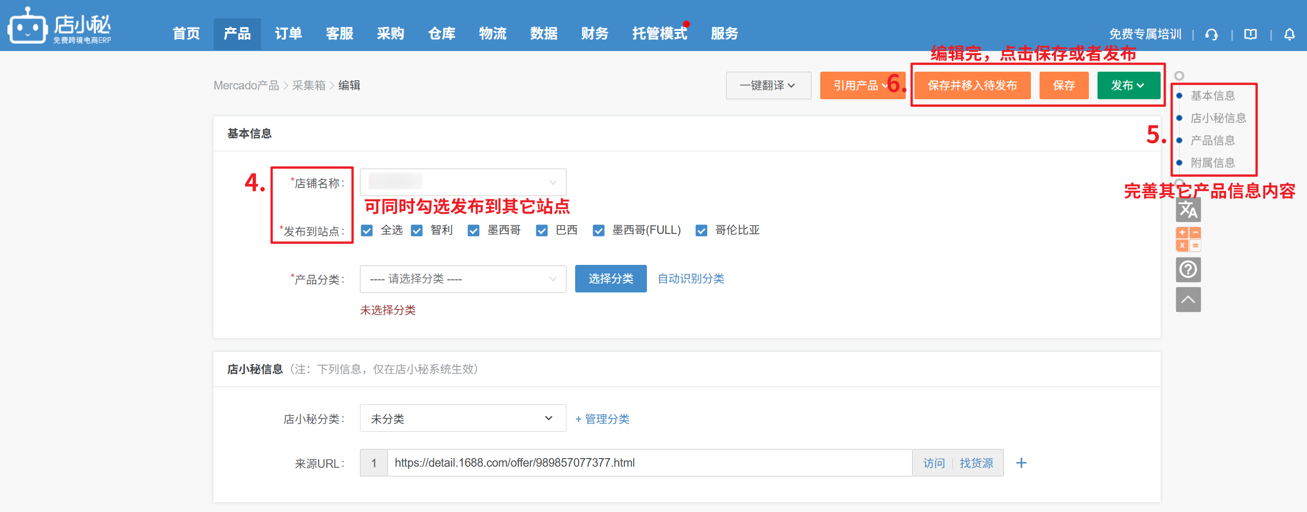Open the 订单 menu in navigation bar
The height and width of the screenshot is (512, 1307).
click(288, 34)
